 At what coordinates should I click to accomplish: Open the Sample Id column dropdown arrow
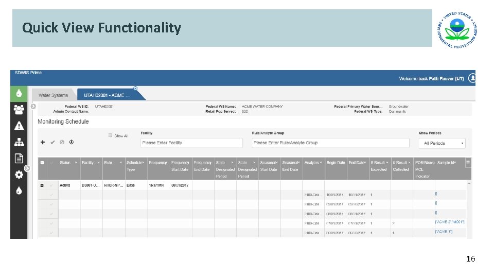coord(455,163)
